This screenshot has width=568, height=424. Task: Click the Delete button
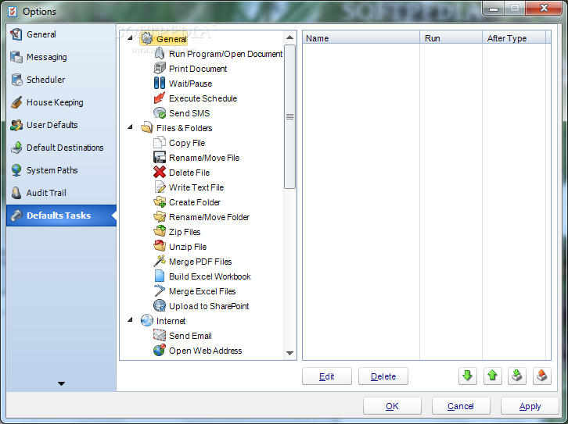pyautogui.click(x=383, y=376)
